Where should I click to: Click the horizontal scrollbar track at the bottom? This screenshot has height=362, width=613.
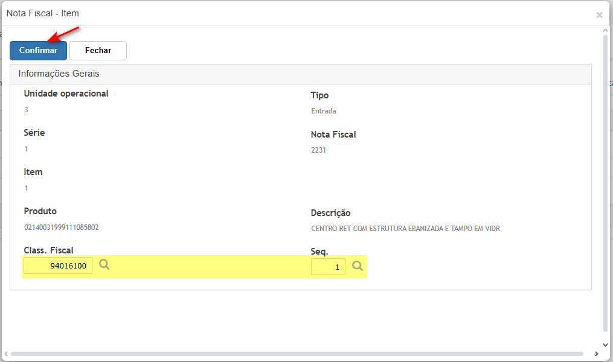pyautogui.click(x=297, y=354)
